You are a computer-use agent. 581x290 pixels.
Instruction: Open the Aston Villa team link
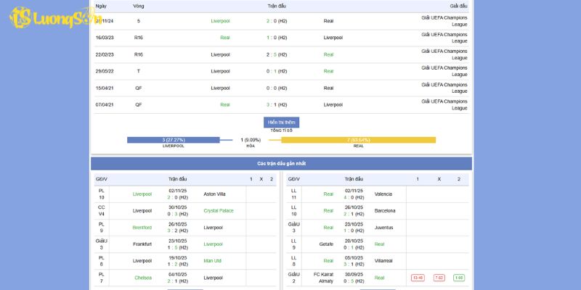(x=215, y=194)
